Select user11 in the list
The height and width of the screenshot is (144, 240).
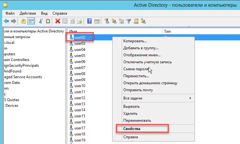80,92
